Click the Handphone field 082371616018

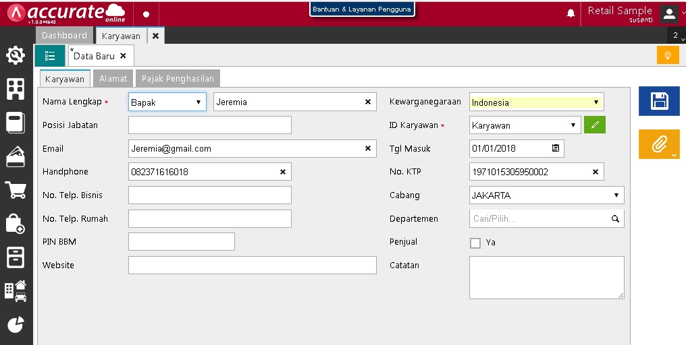(209, 172)
